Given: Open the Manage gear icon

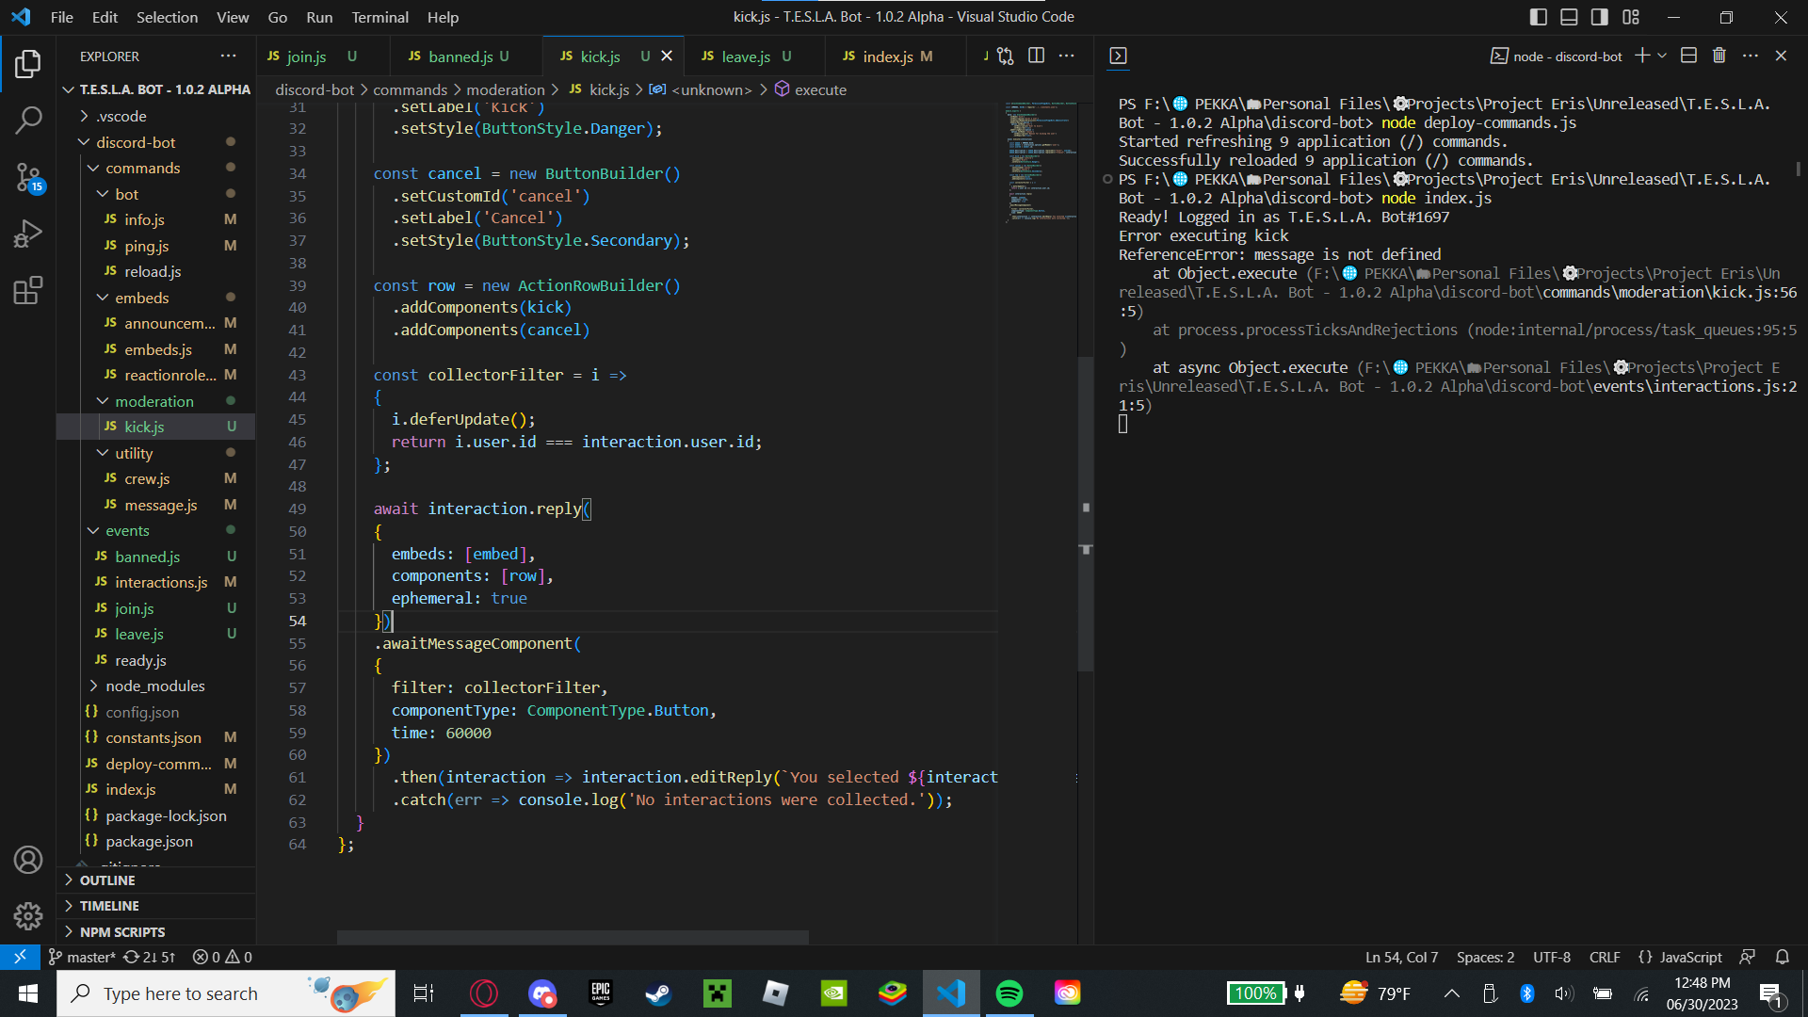Looking at the screenshot, I should [28, 915].
